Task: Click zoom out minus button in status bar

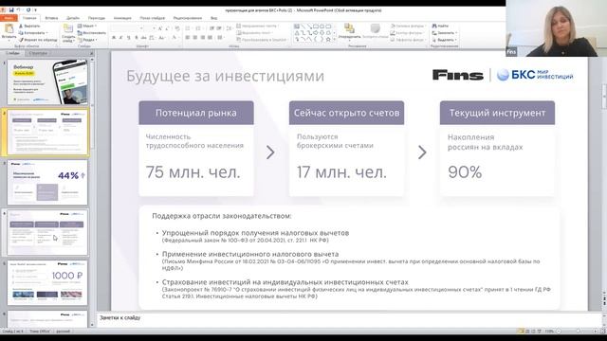Action: pyautogui.click(x=559, y=331)
